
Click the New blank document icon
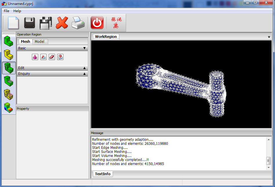[13, 23]
